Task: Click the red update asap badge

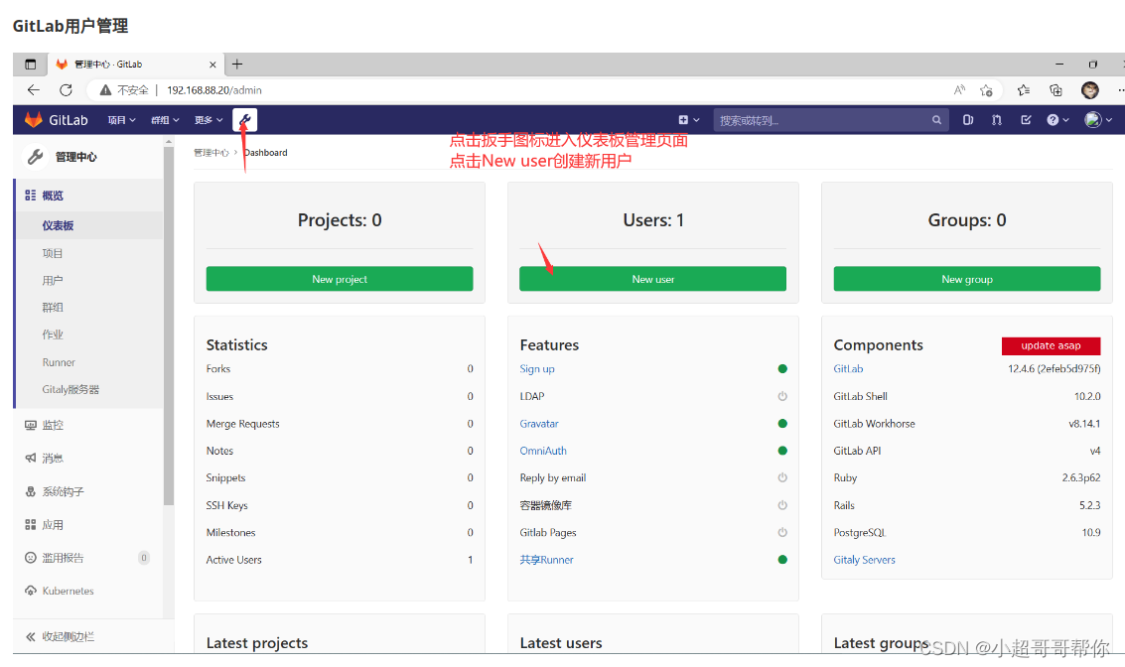Action: click(x=1052, y=345)
